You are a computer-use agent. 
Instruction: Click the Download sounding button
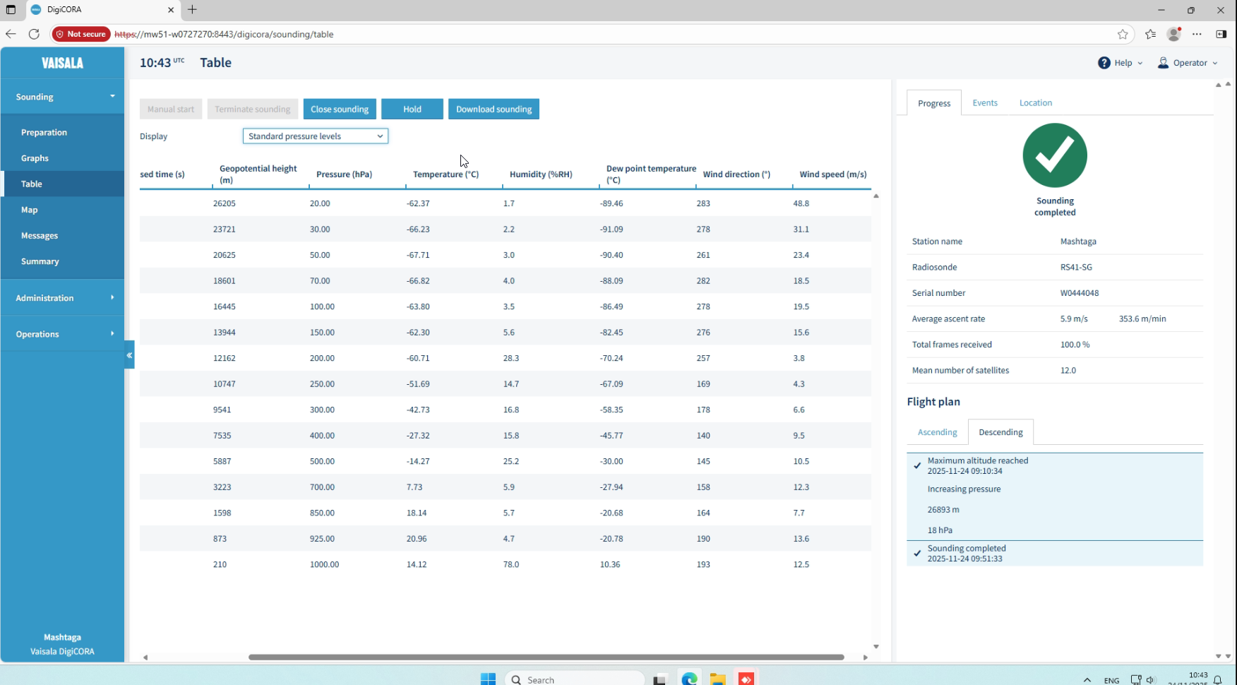494,109
